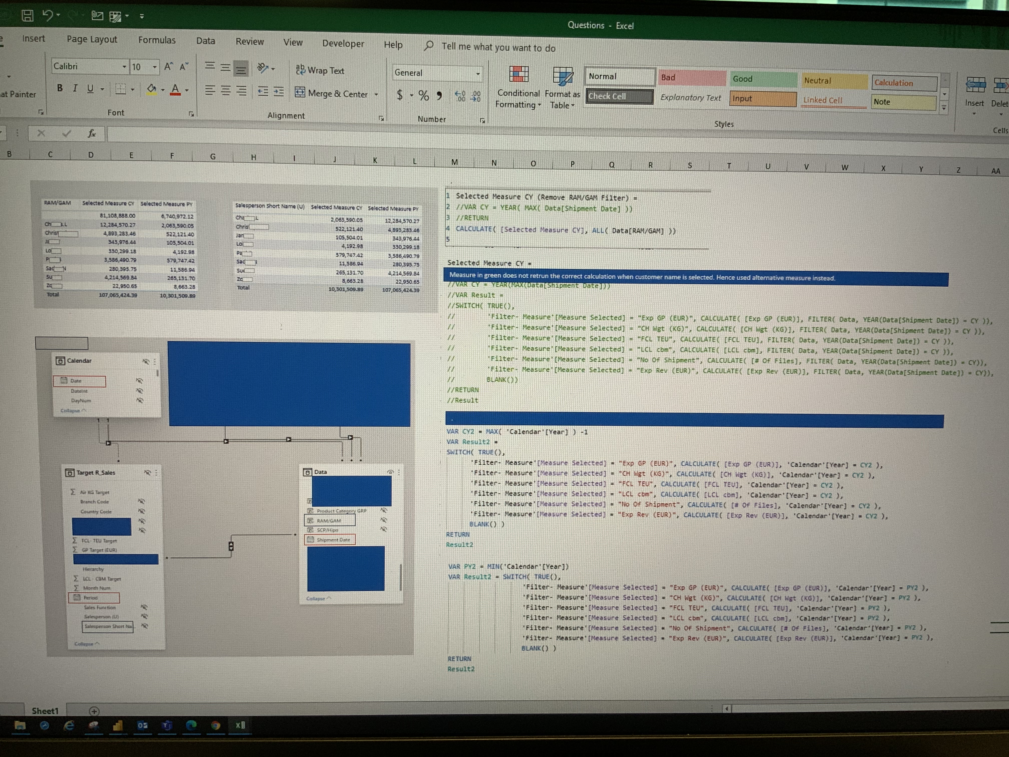Click the Save icon in quick access toolbar

(27, 16)
